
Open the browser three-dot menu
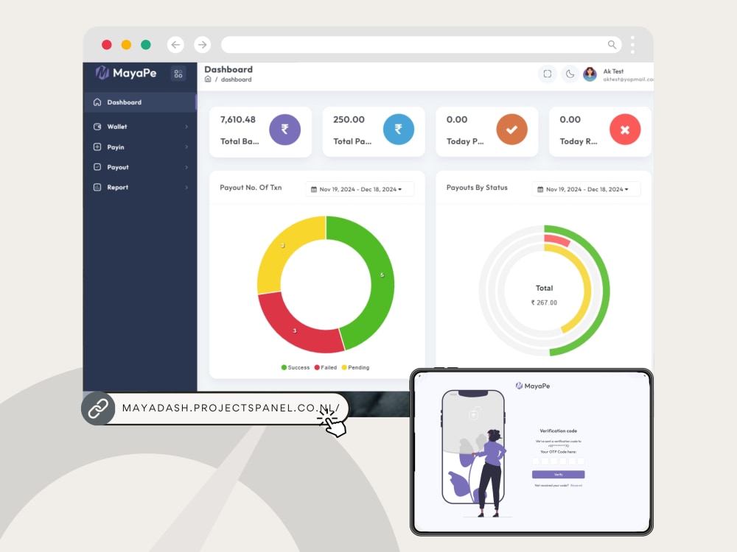pyautogui.click(x=632, y=45)
